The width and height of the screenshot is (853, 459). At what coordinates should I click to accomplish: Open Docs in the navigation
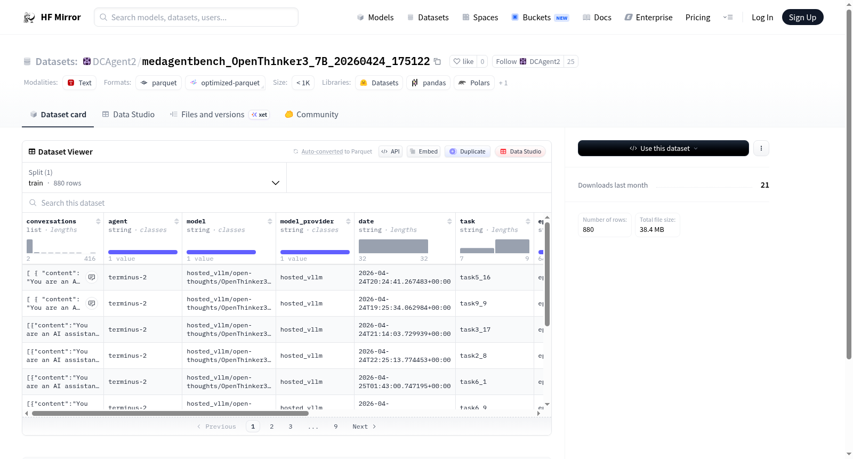tap(597, 17)
